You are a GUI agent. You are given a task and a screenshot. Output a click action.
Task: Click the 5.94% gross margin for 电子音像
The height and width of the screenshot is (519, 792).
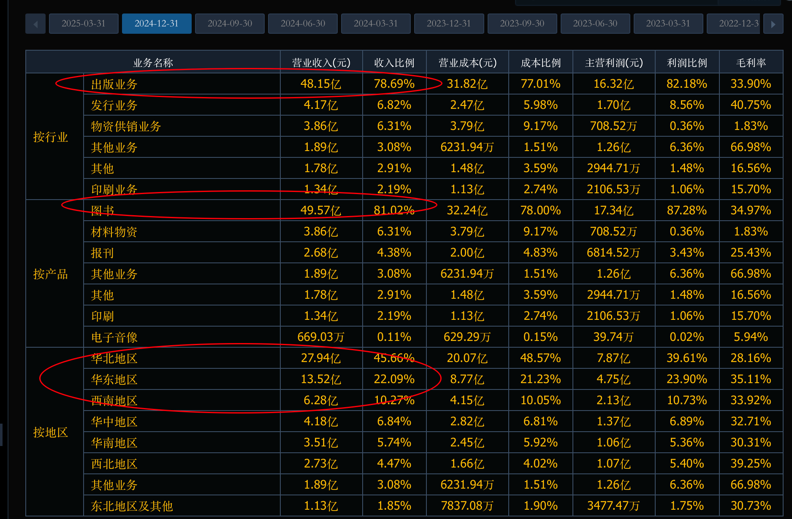tap(751, 337)
